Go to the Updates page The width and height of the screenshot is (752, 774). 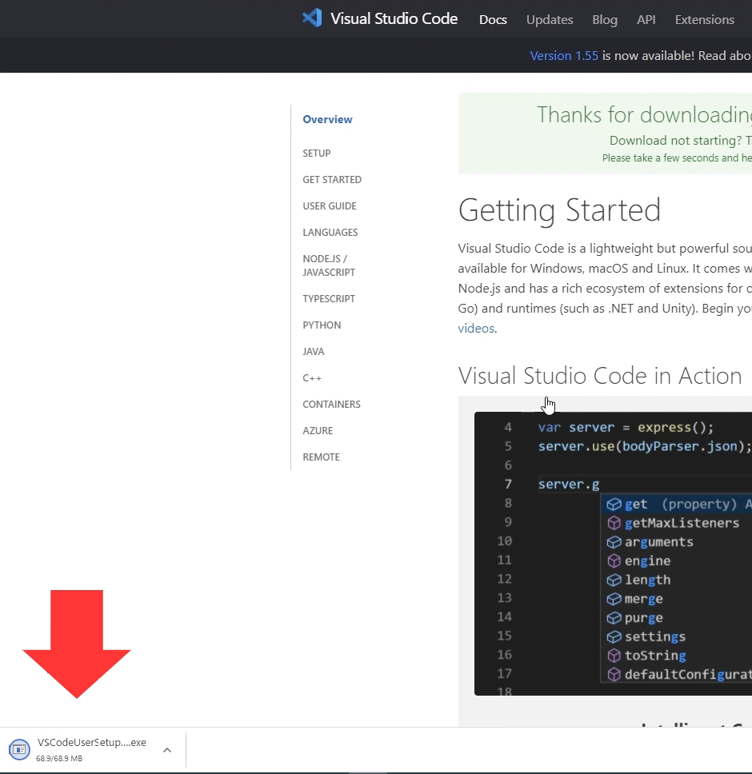(x=550, y=19)
